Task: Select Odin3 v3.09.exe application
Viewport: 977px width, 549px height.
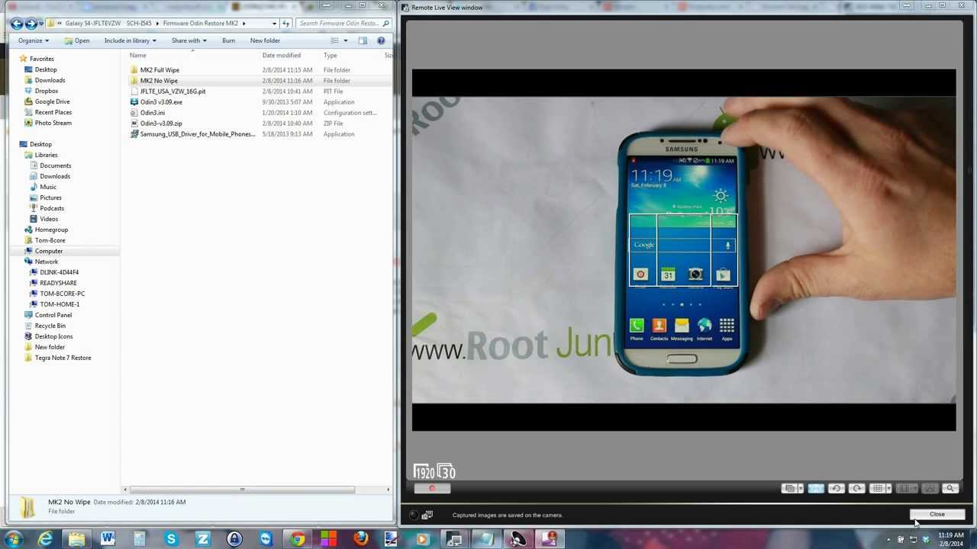Action: coord(161,102)
